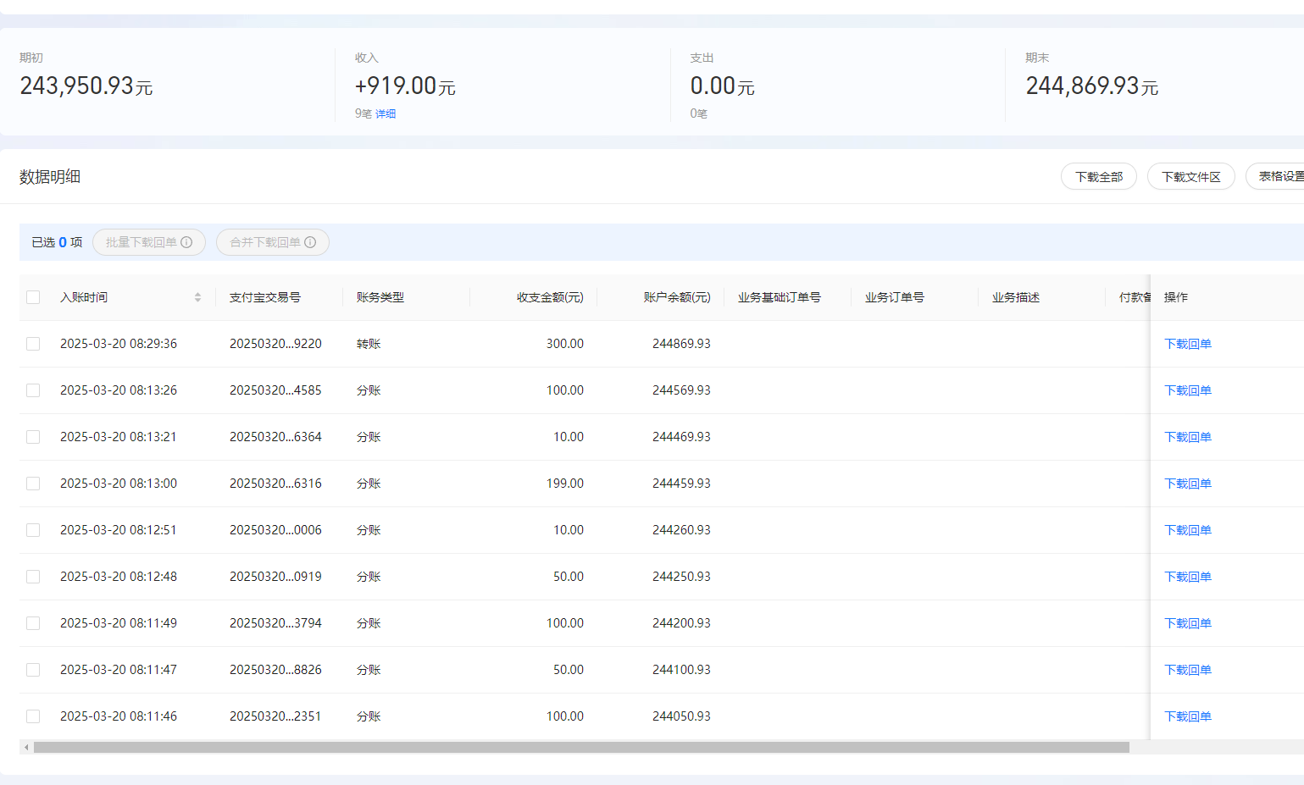
Task: Click 下载回单 for transaction 20250320...4585
Action: click(x=1188, y=390)
